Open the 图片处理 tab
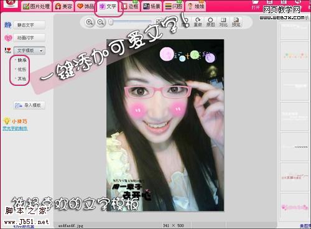Viewport: 311px width, 229px height. (x=37, y=6)
